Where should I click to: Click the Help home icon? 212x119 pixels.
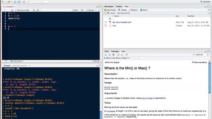pos(113,55)
